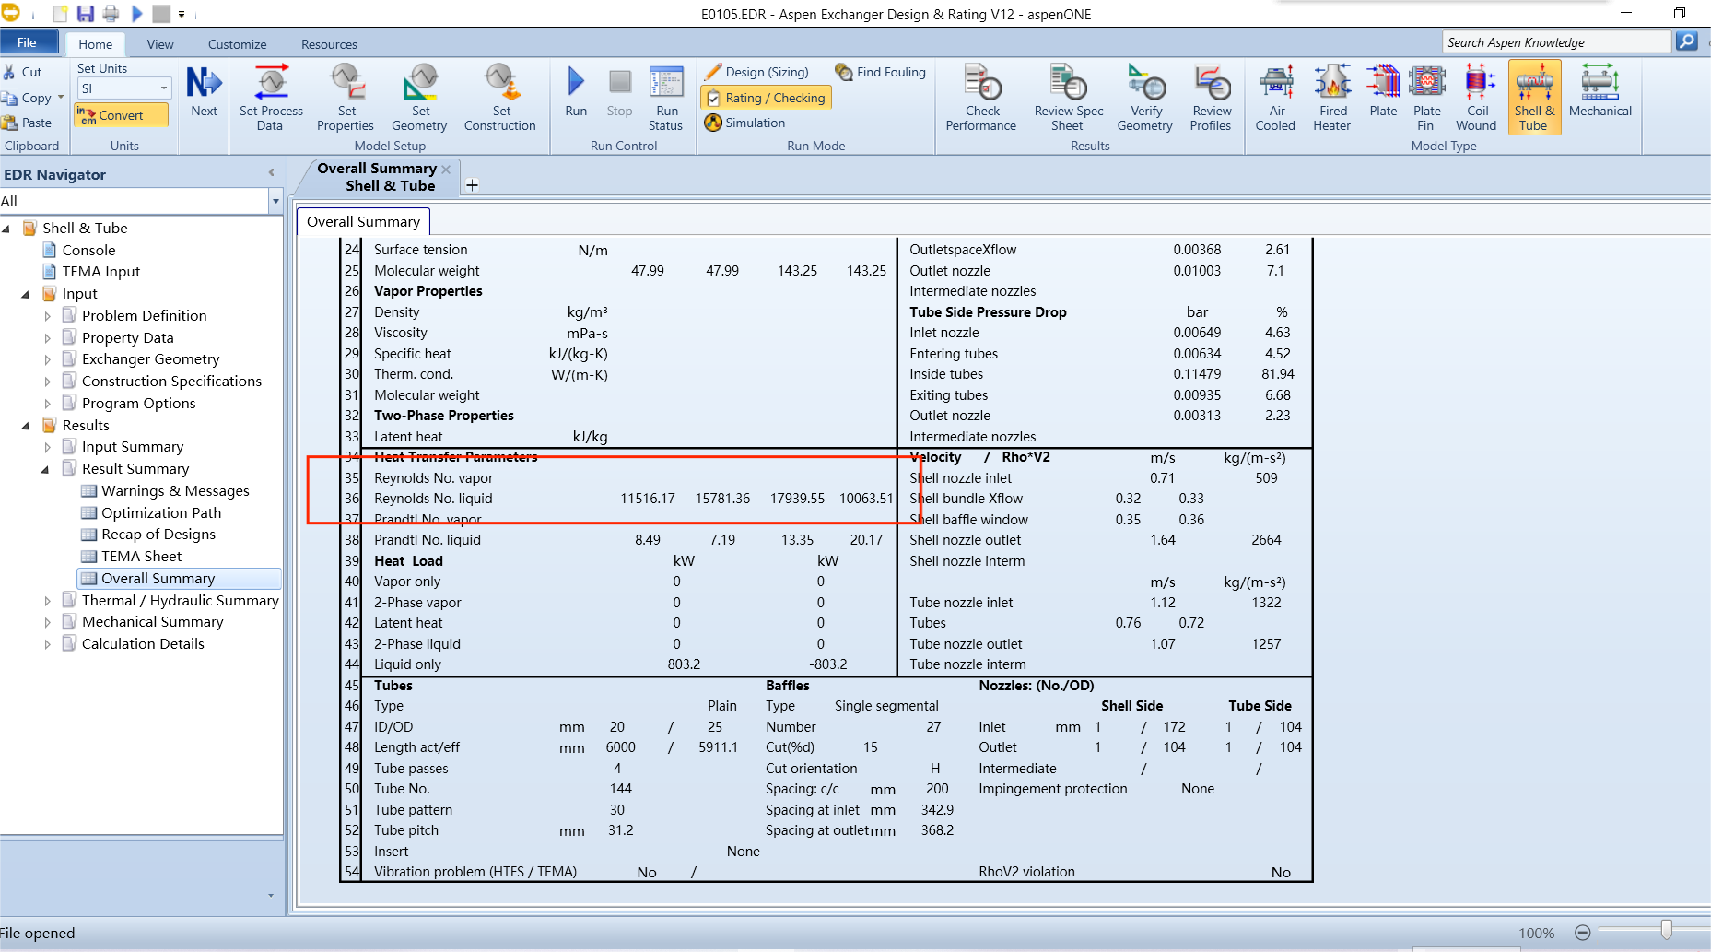1711x952 pixels.
Task: Open Check Performance results
Action: (981, 99)
